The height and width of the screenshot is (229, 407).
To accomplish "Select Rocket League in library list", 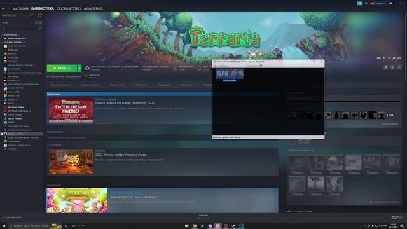I will click(15, 114).
